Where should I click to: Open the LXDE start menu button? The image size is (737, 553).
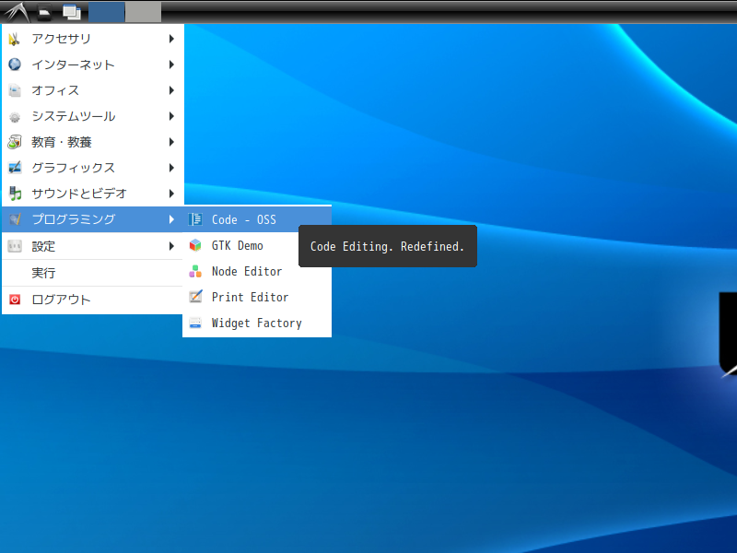pos(17,12)
